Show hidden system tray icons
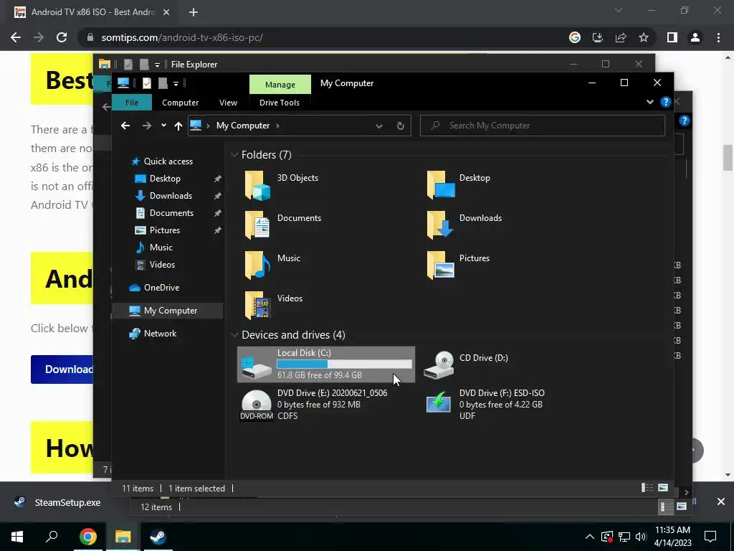Image resolution: width=734 pixels, height=551 pixels. (590, 537)
